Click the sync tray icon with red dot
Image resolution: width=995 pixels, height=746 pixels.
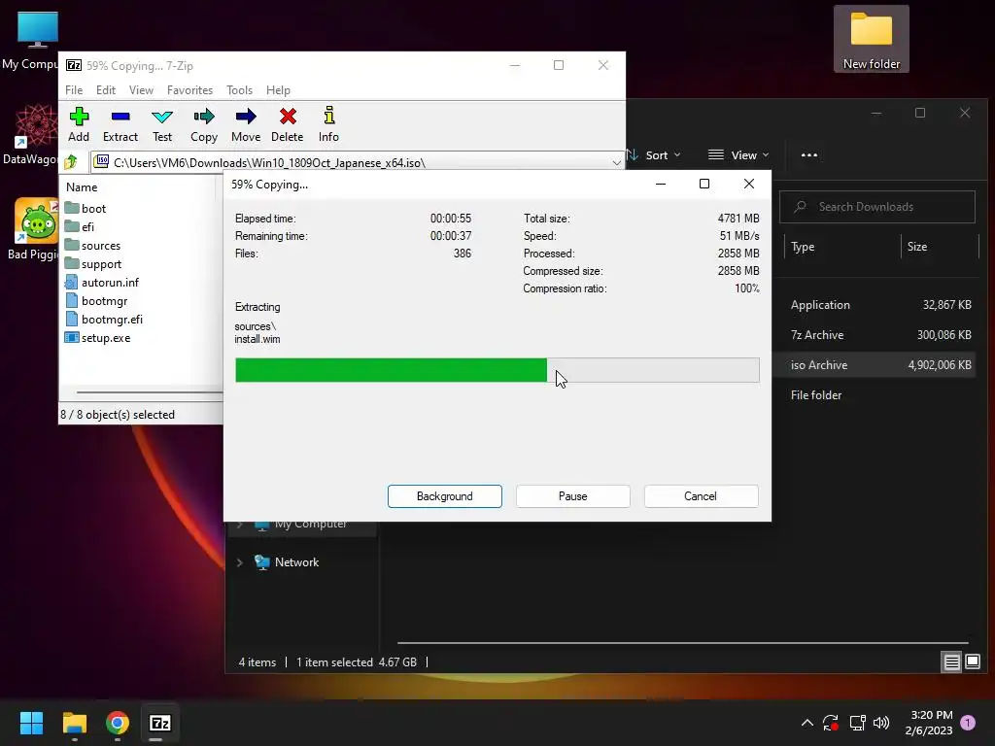point(831,723)
